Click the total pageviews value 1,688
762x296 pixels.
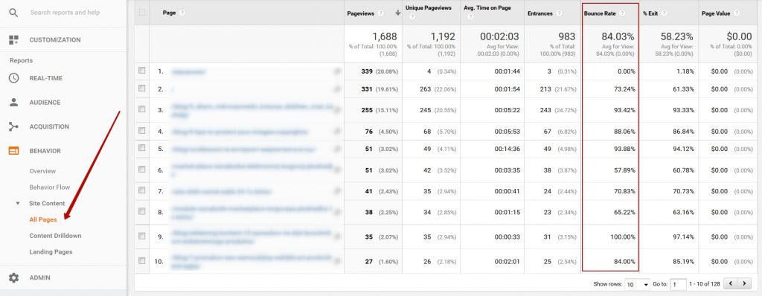pyautogui.click(x=385, y=36)
